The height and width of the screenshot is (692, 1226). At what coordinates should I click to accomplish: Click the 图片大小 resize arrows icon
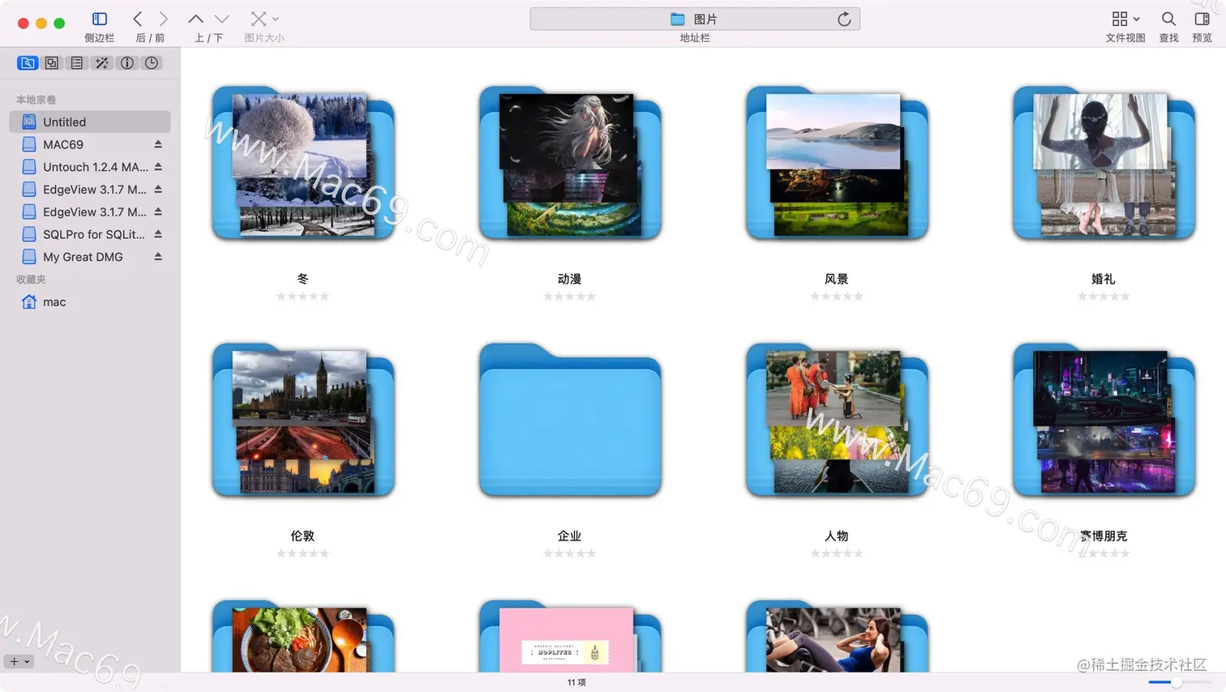coord(258,19)
